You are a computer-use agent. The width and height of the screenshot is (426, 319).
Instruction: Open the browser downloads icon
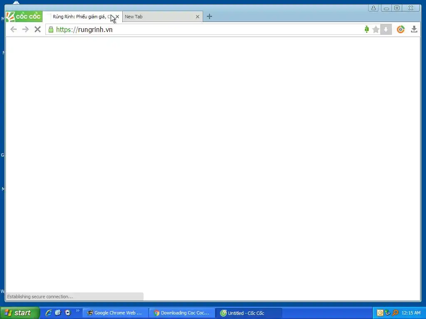[414, 29]
